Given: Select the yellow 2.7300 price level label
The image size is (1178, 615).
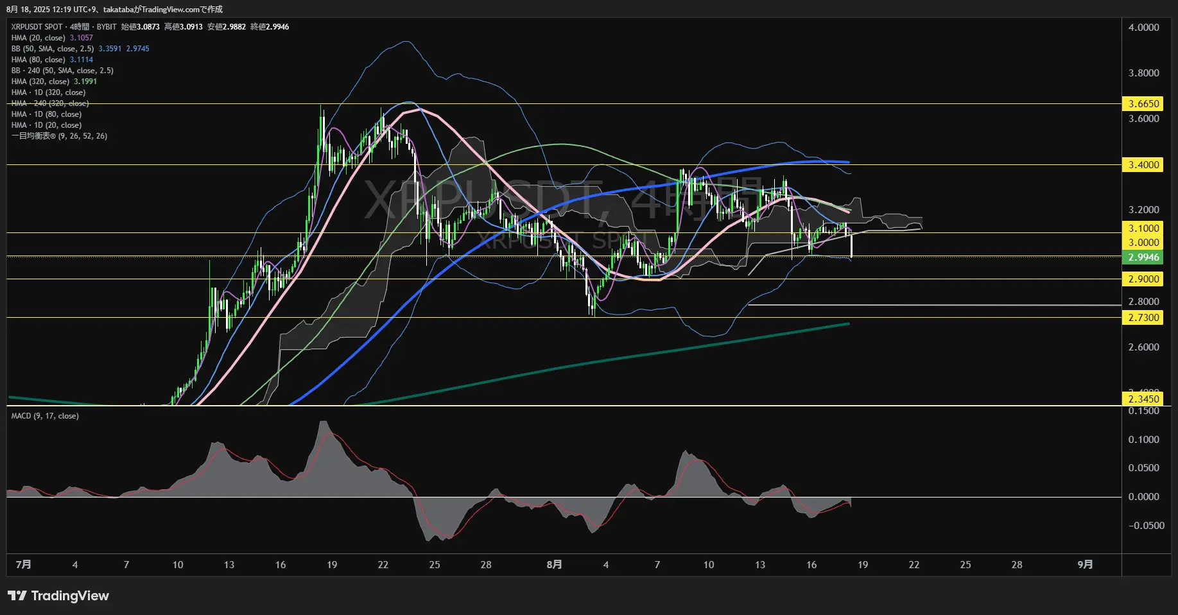Looking at the screenshot, I should (x=1143, y=317).
